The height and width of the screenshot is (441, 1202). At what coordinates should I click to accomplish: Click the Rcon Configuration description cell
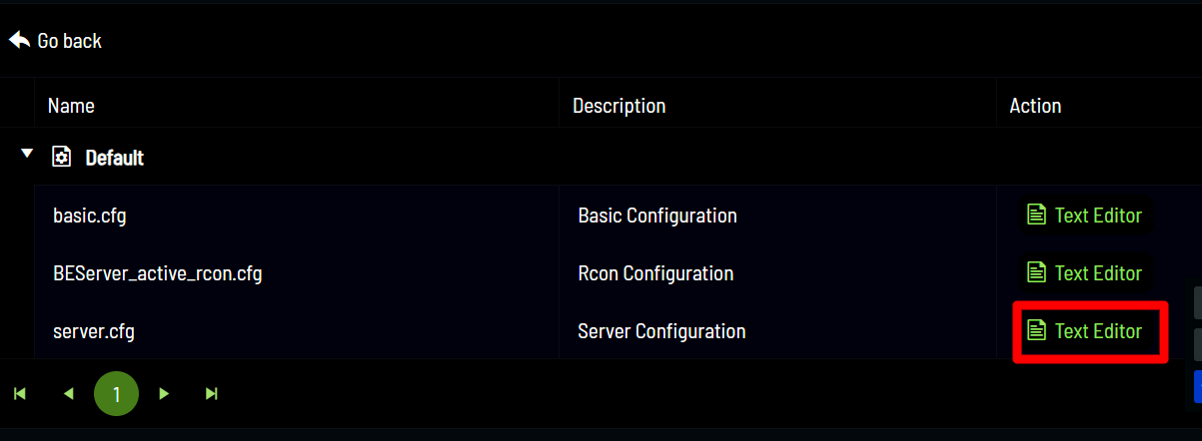(x=655, y=273)
